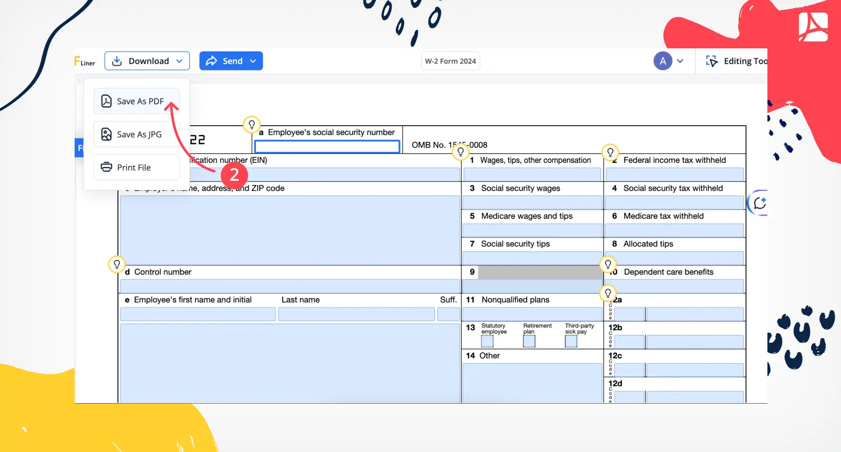841x452 pixels.
Task: Click the Send paper-plane icon
Action: (211, 61)
